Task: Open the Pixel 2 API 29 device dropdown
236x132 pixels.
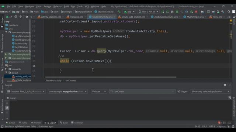Action: coord(148,12)
